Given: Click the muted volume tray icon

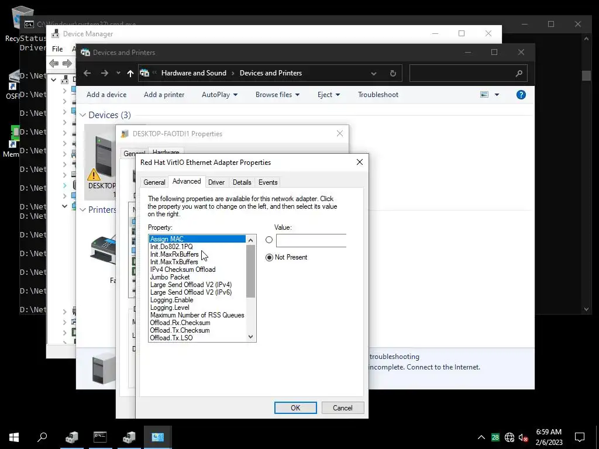Looking at the screenshot, I should pos(524,437).
